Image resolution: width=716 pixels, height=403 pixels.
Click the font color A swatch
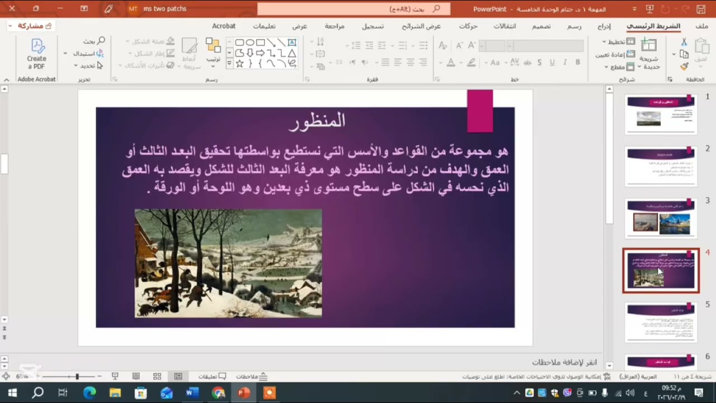tap(451, 62)
